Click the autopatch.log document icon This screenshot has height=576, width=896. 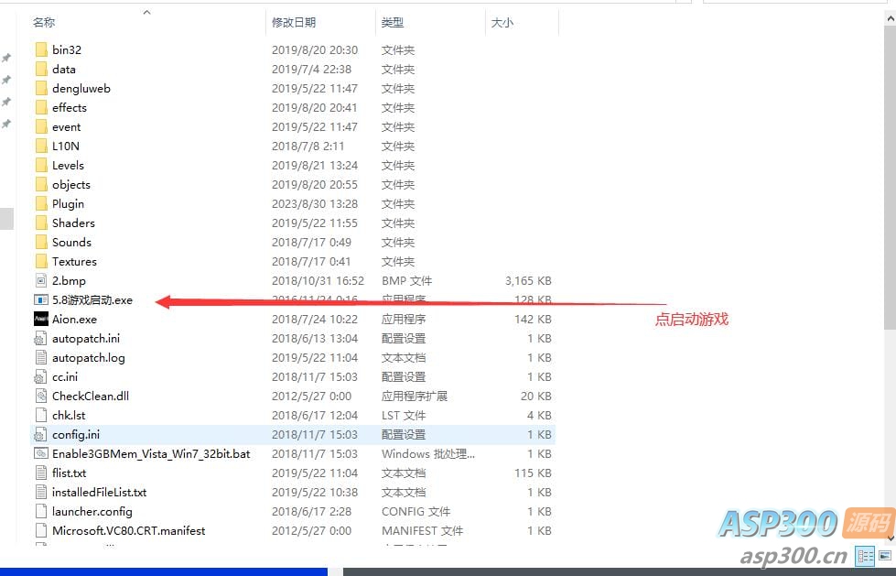[41, 357]
